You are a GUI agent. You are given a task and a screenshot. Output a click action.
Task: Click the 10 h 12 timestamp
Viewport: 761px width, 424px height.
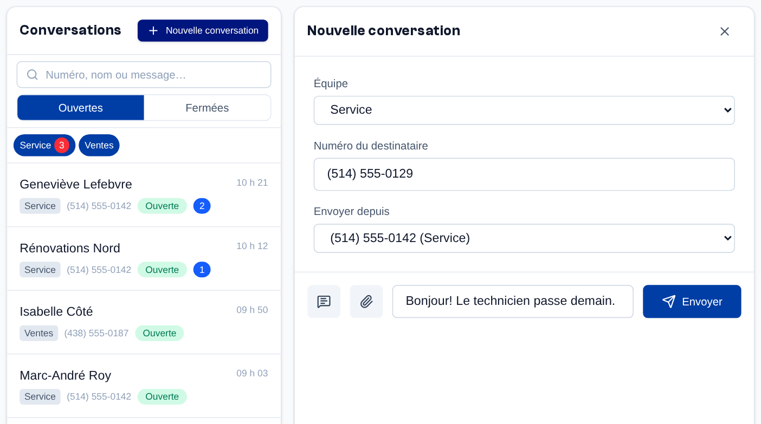coord(252,246)
